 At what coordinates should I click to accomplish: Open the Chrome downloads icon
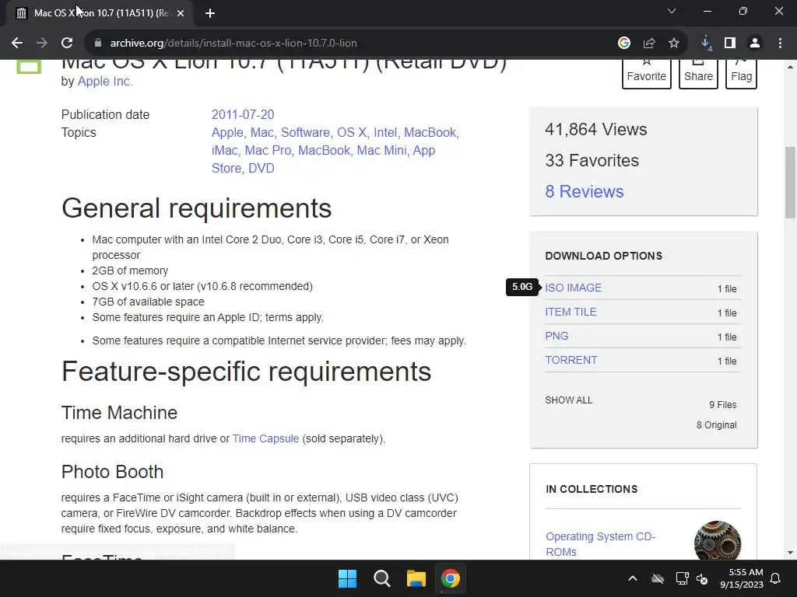pyautogui.click(x=706, y=44)
